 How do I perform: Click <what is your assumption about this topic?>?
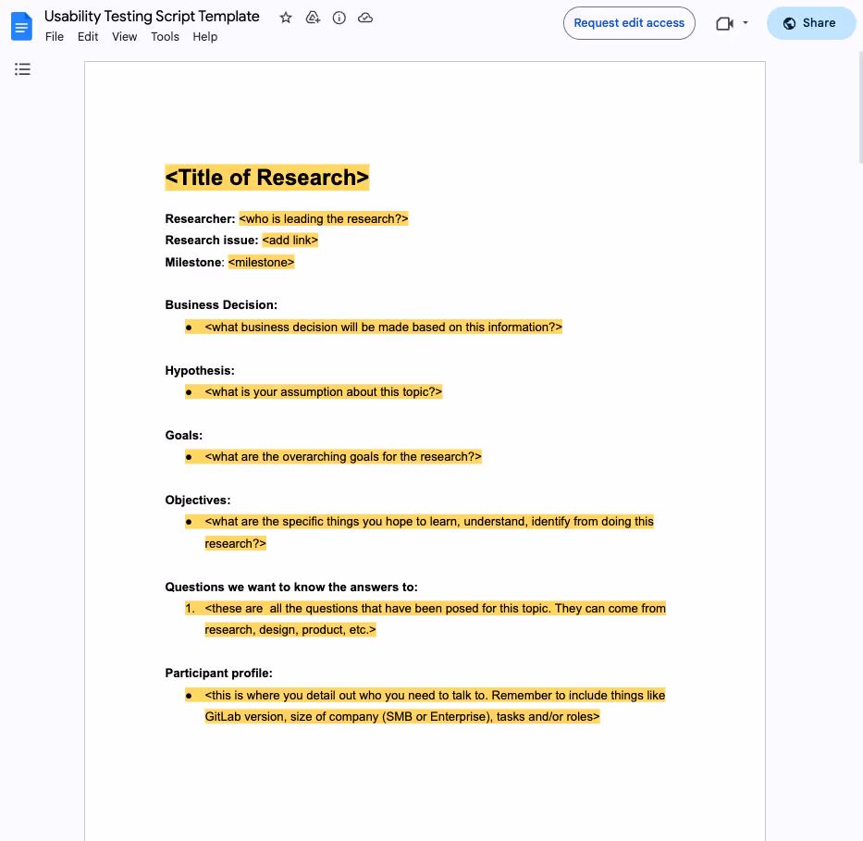tap(324, 392)
